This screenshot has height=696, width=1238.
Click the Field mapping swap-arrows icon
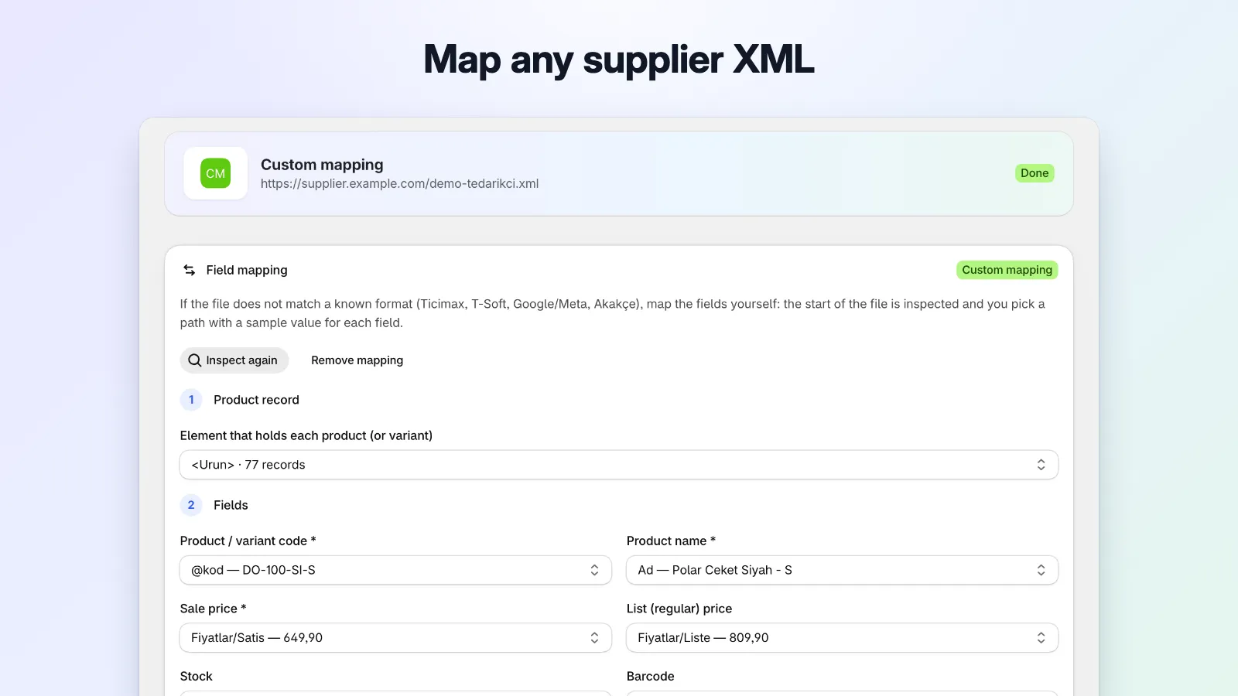click(189, 270)
